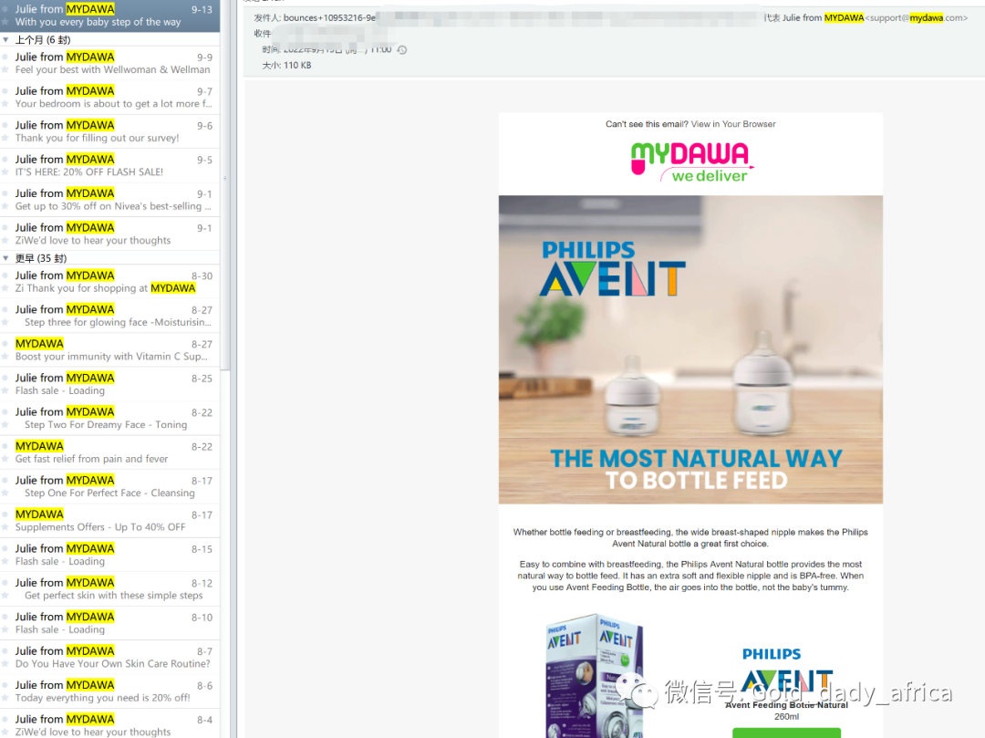985x738 pixels.
Task: Star the 9-1 'ZiWe'd love to hear' email
Action: (5, 241)
